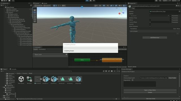Open the Gizmos dropdown in scene view

click(124, 6)
